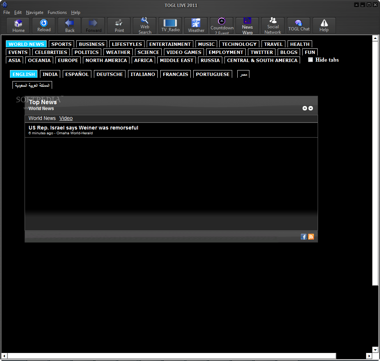The image size is (380, 361).
Task: Select the ASIA region tab
Action: [x=15, y=60]
